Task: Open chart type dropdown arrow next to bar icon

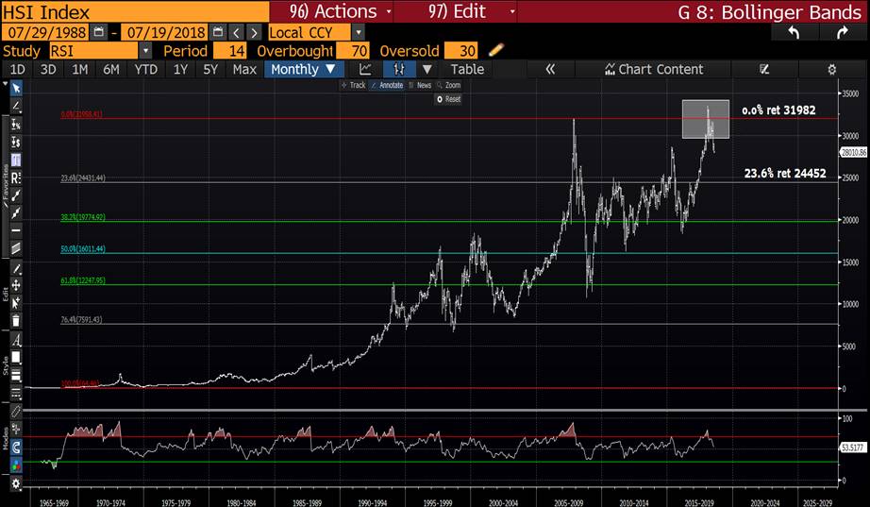Action: tap(427, 70)
